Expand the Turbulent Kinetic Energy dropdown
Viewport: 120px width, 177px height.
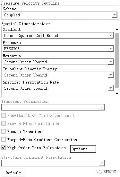58,75
